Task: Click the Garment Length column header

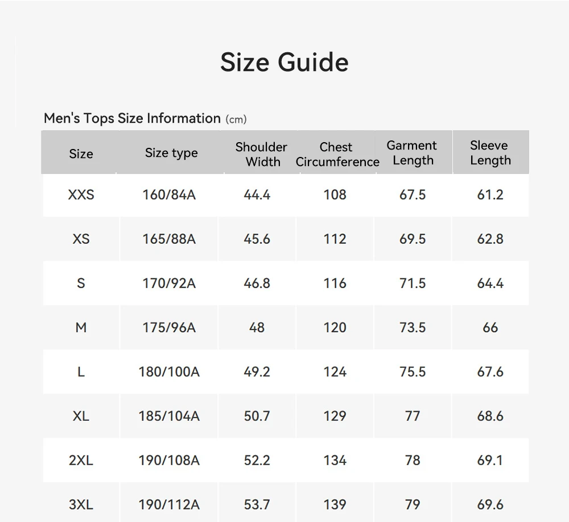Action: click(412, 153)
